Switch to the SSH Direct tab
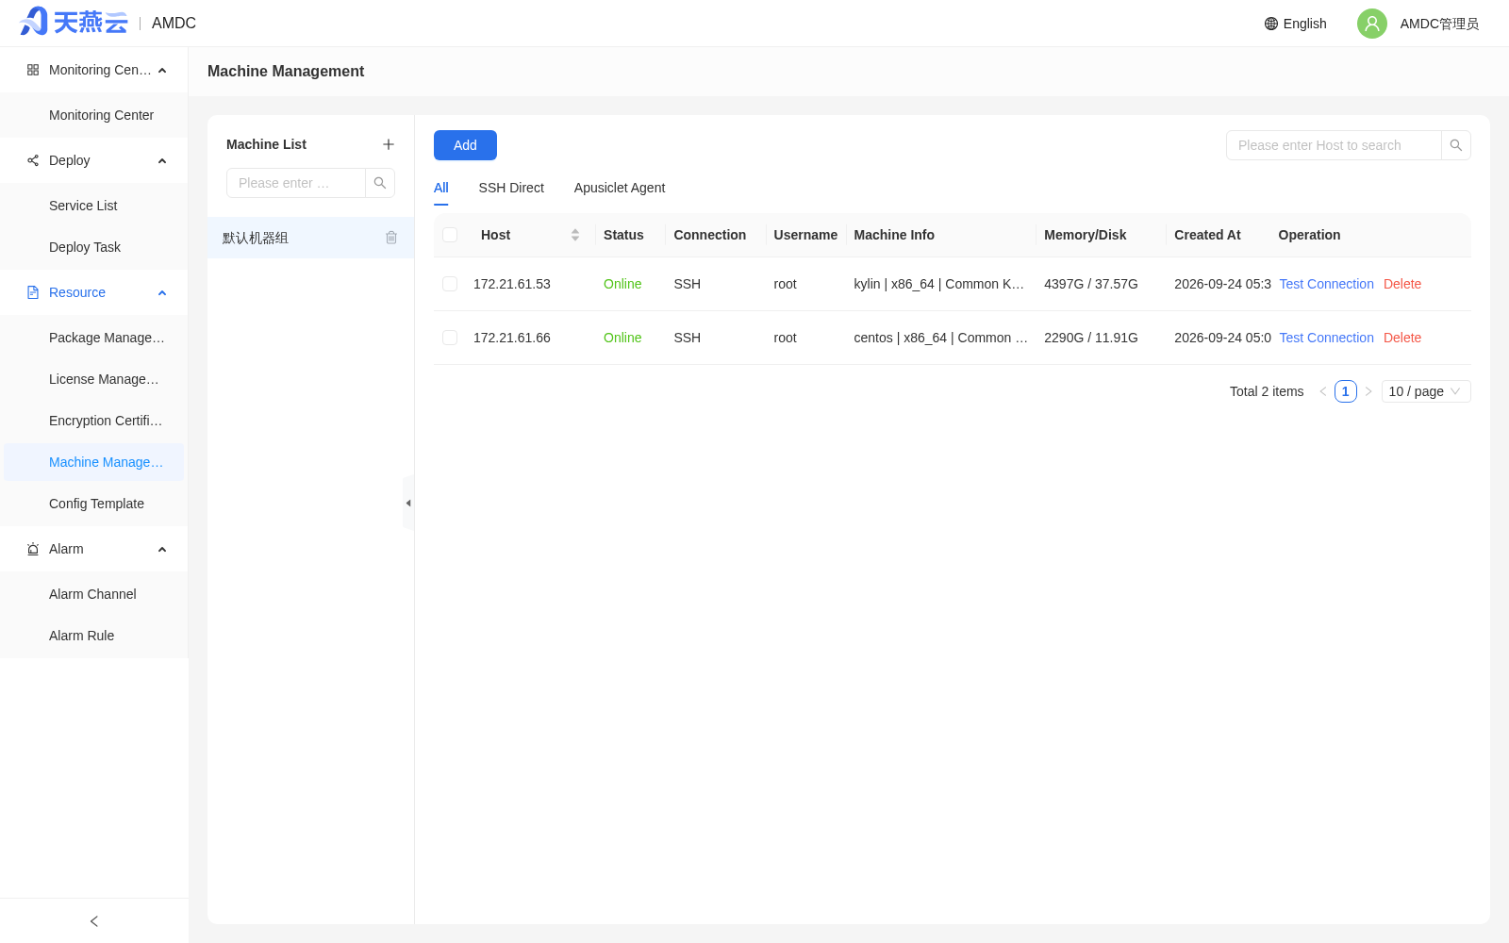The height and width of the screenshot is (943, 1509). [x=511, y=188]
